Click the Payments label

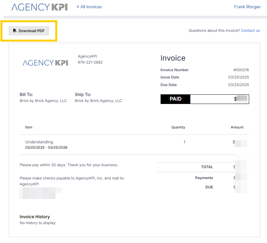pyautogui.click(x=204, y=178)
